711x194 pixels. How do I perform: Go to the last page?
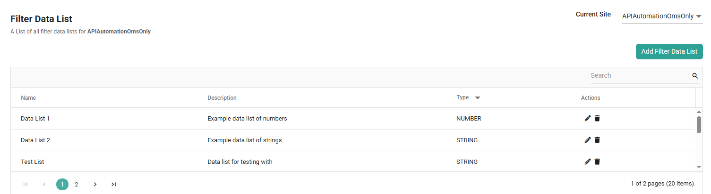(113, 185)
